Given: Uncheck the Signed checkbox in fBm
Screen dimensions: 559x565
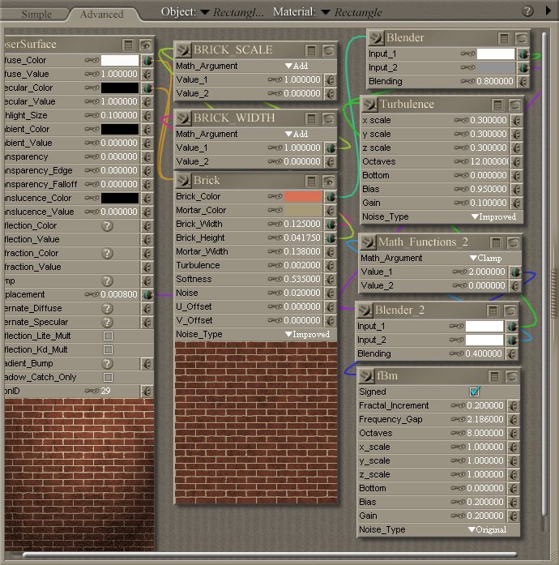Looking at the screenshot, I should pyautogui.click(x=475, y=392).
